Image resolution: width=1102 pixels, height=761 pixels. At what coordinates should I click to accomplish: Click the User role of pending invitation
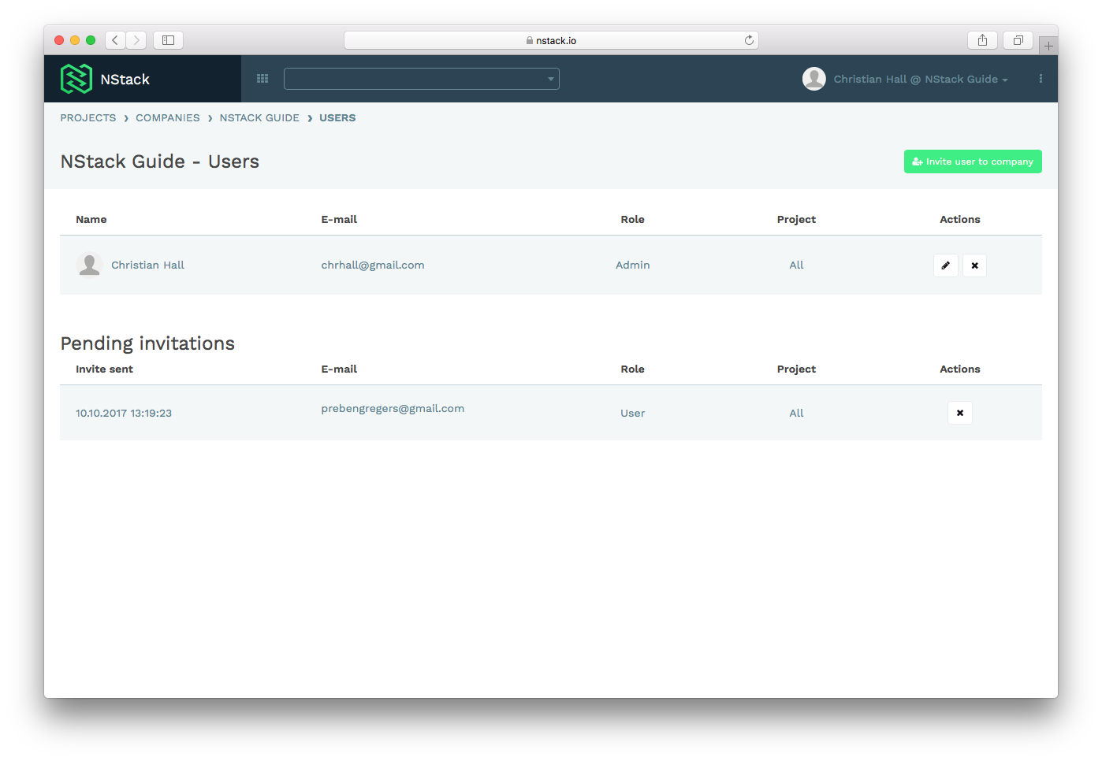point(633,414)
